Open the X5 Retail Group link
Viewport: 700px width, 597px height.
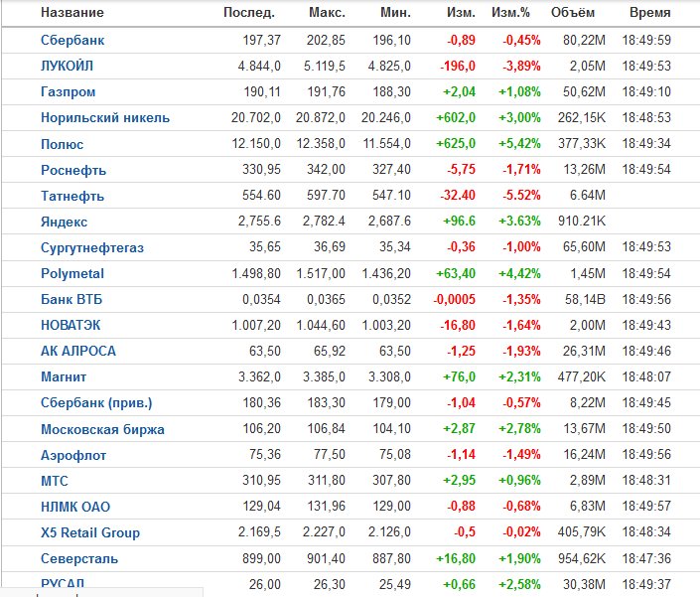click(x=90, y=532)
